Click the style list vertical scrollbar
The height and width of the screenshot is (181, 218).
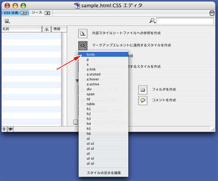tap(64, 79)
